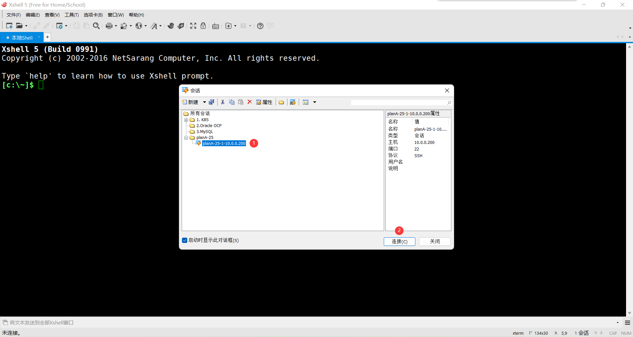This screenshot has width=633, height=337.
Task: Click the 连接(C) connect button
Action: 399,242
